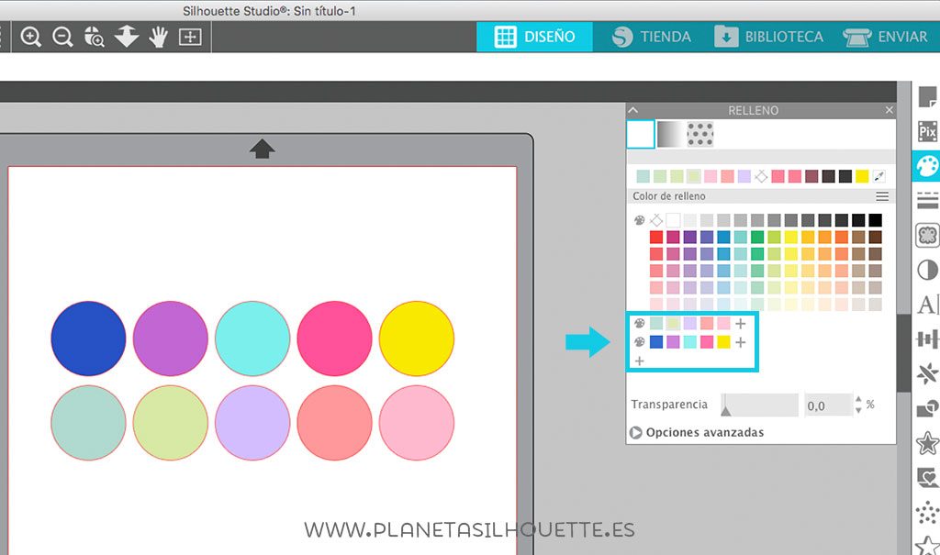Screen dimensions: 940x555
Task: Select the gradient fill type
Action: tap(670, 134)
